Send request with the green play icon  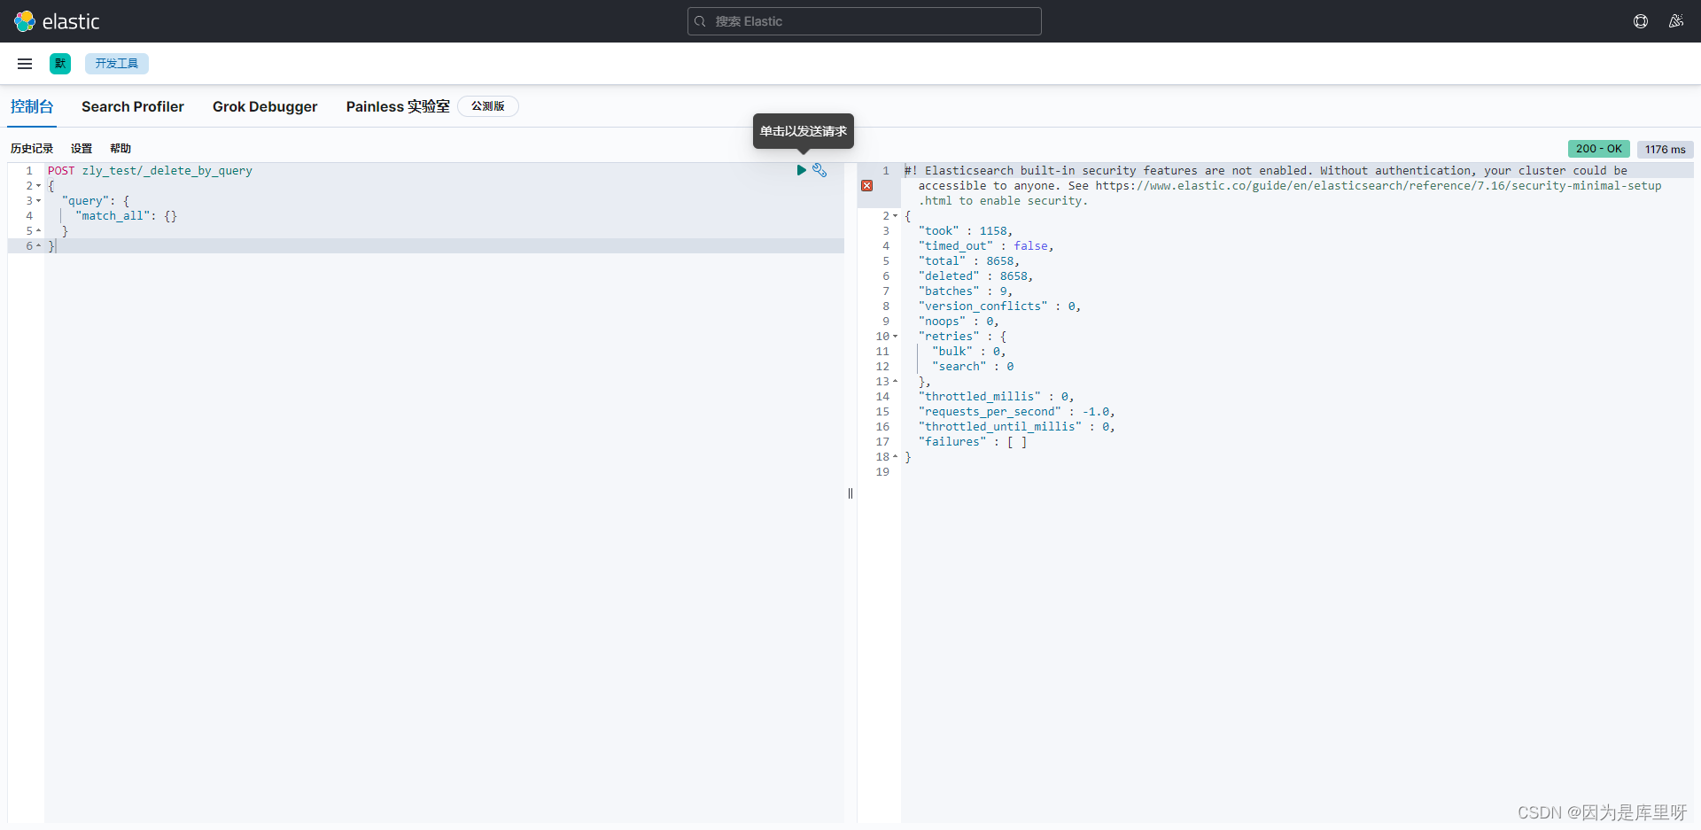801,170
